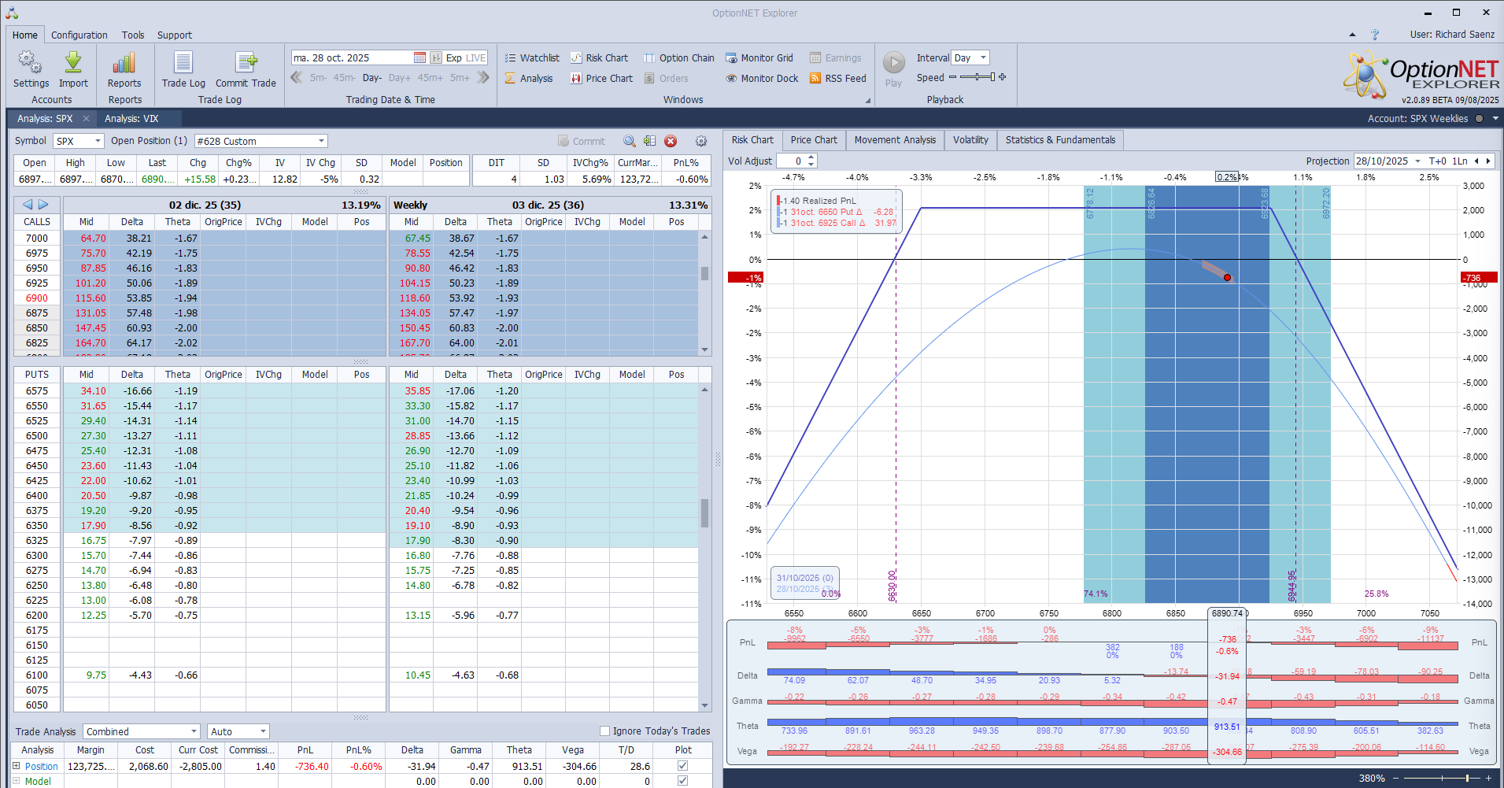This screenshot has height=788, width=1504.
Task: Click the green add-columns icon near Commit
Action: pyautogui.click(x=649, y=141)
